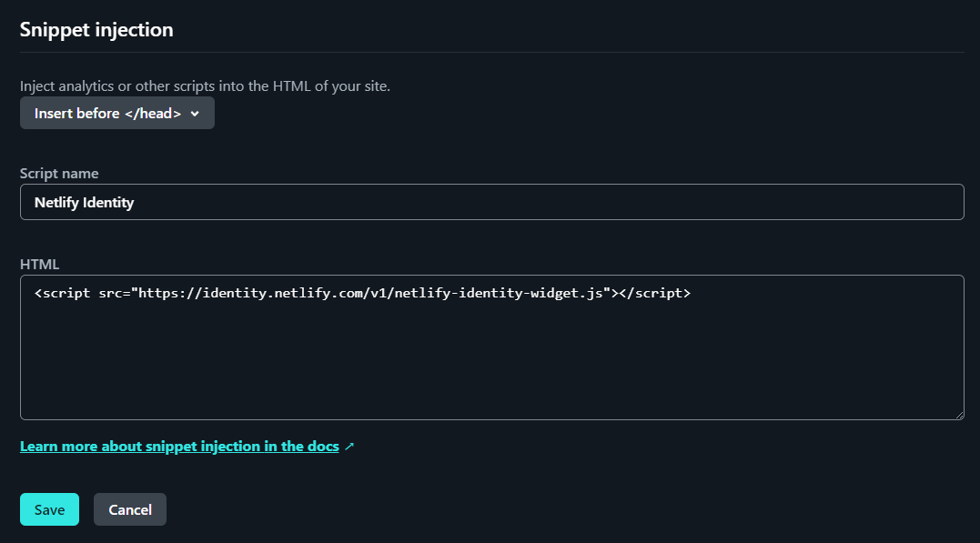The height and width of the screenshot is (543, 980).
Task: Click the HTML label above the code box
Action: (x=39, y=264)
